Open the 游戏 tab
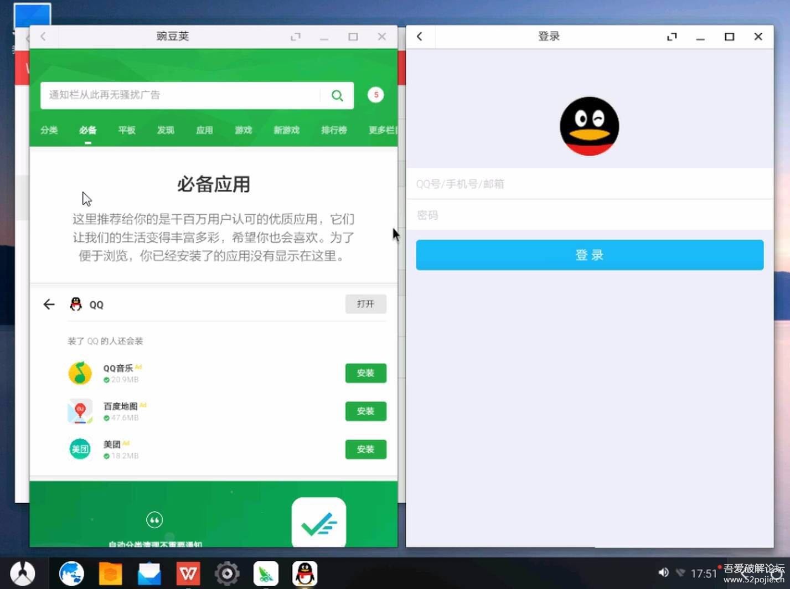 tap(243, 130)
